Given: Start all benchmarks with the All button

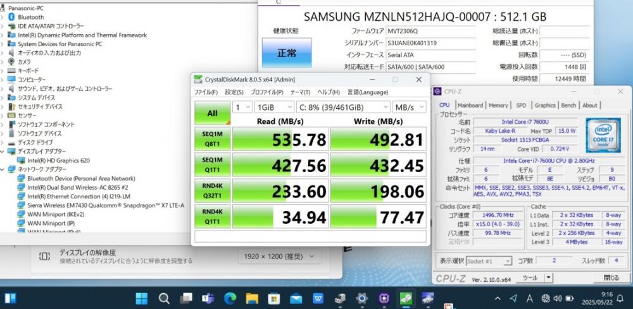Looking at the screenshot, I should pos(212,113).
